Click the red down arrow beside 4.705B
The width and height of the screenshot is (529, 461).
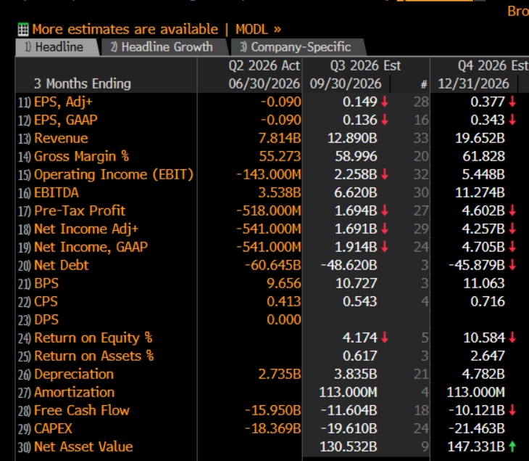pos(512,247)
